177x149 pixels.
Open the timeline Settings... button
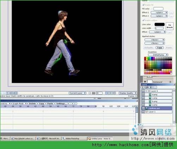(x=61, y=104)
